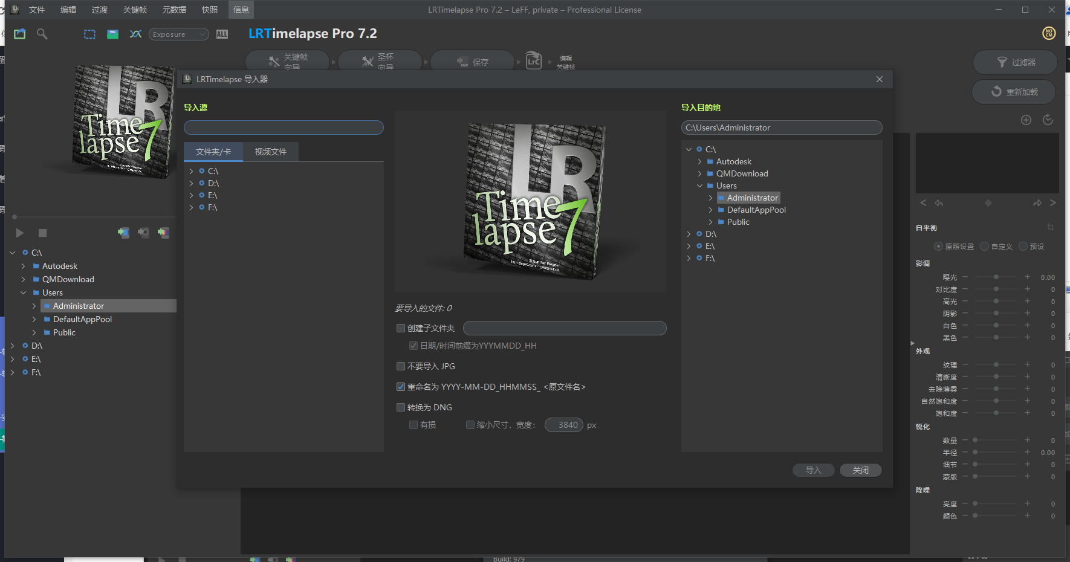
Task: Click the plus circle icon above the histogram
Action: click(x=1026, y=120)
